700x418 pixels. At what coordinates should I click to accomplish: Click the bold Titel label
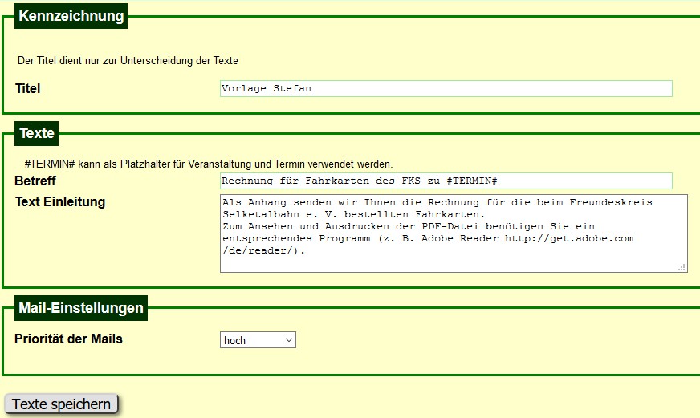28,88
